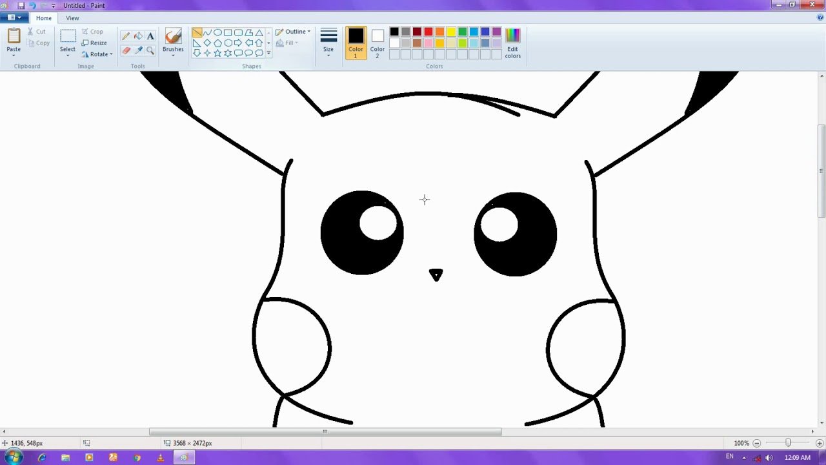Image resolution: width=826 pixels, height=465 pixels.
Task: Select the Color picker eyedropper
Action: click(138, 50)
